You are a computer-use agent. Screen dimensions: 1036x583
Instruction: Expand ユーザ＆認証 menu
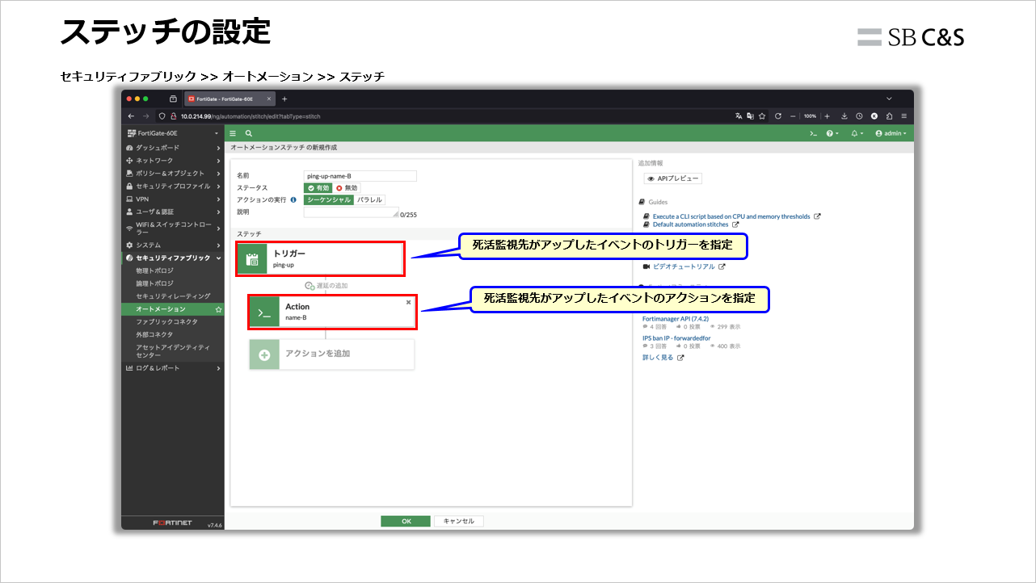tap(172, 212)
